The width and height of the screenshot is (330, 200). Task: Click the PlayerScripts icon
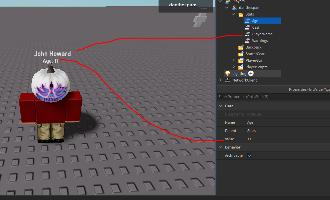click(x=241, y=67)
